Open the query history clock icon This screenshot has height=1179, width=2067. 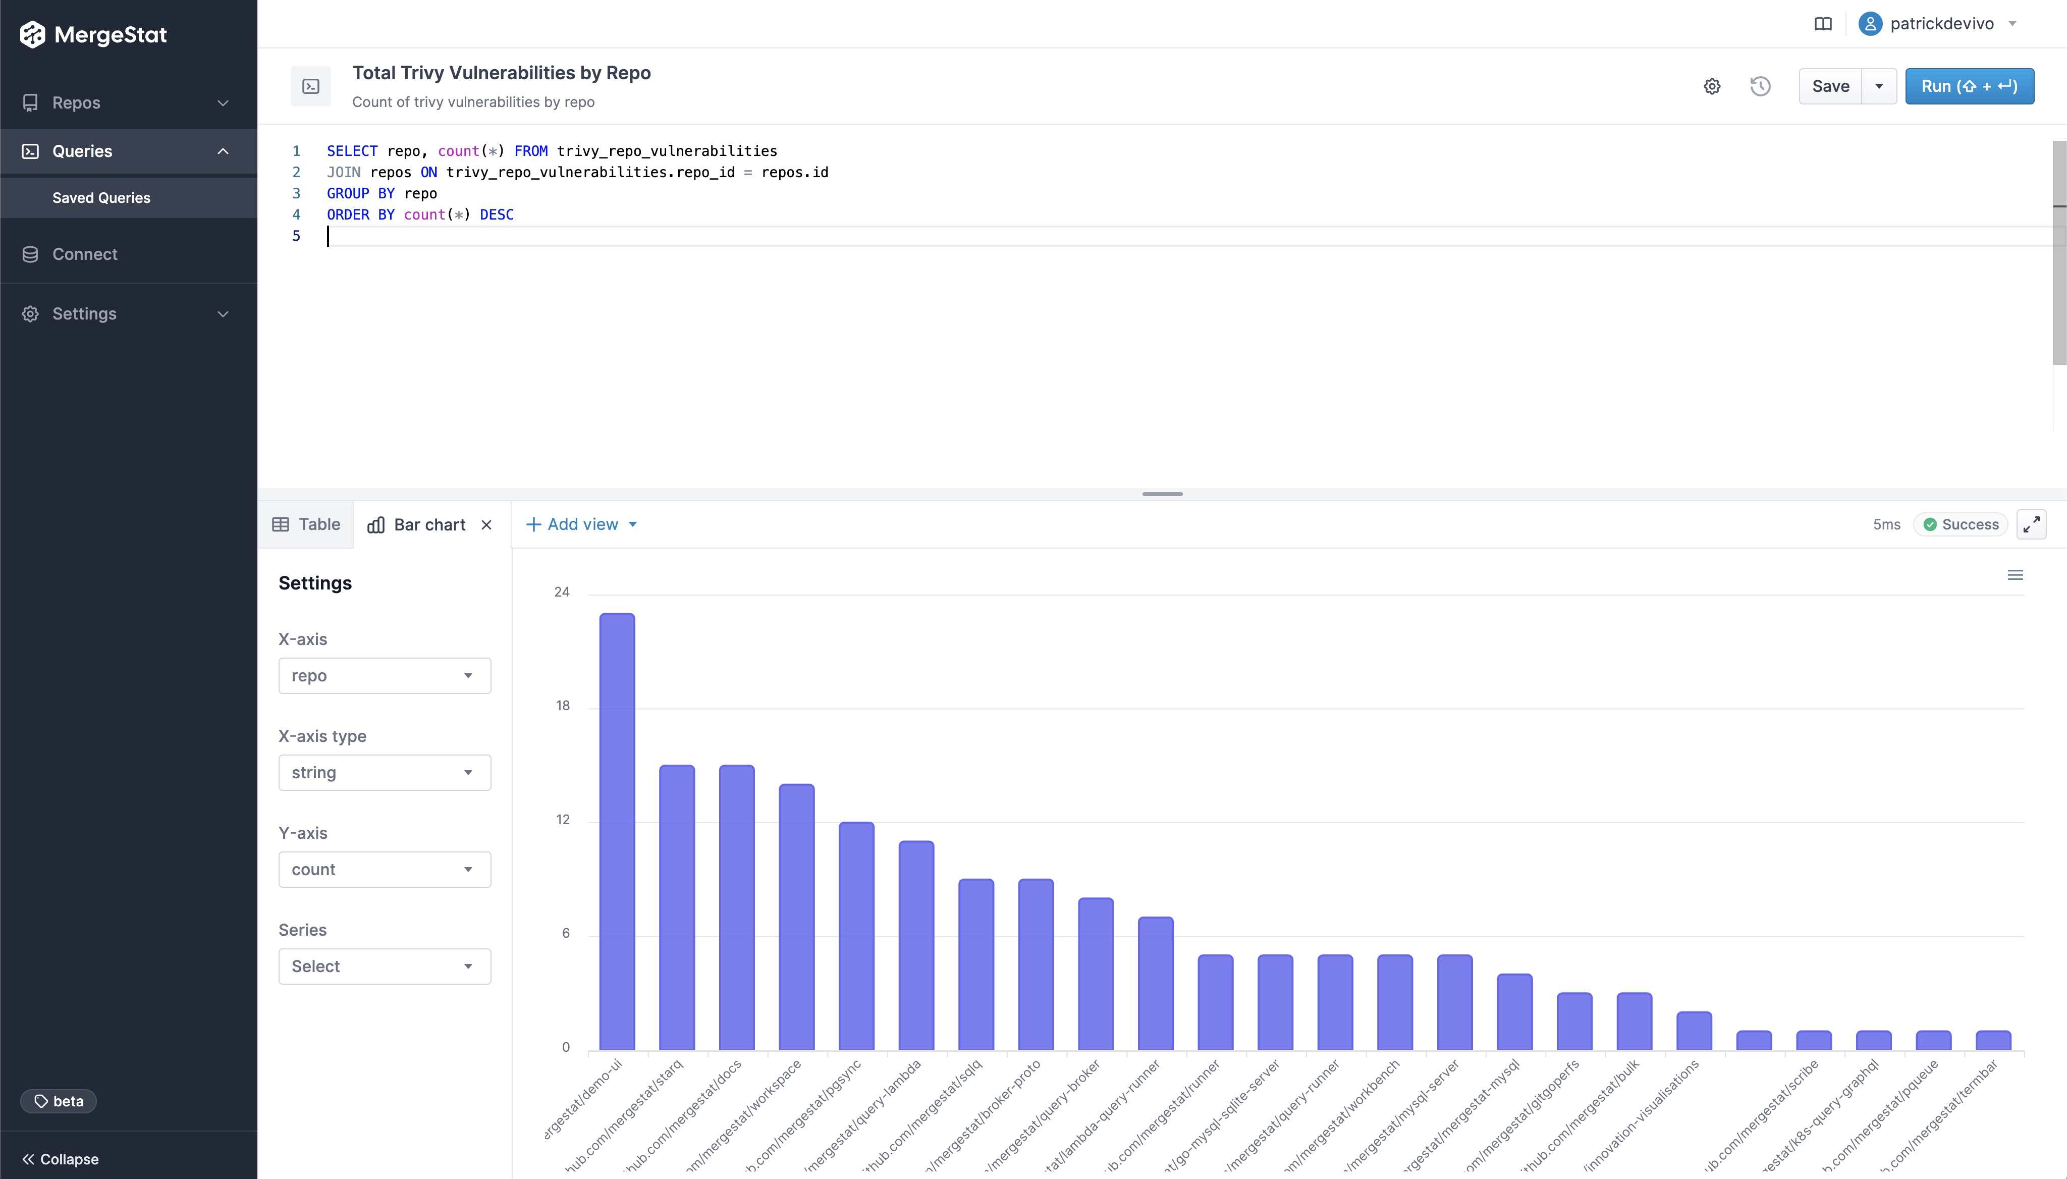1760,87
